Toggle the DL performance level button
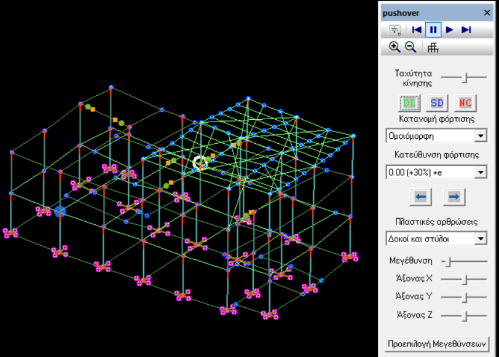 click(x=409, y=103)
